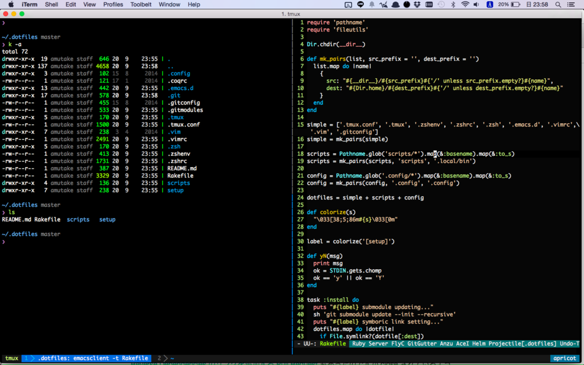Open the iTerm application menu
584x365 pixels.
pos(30,5)
